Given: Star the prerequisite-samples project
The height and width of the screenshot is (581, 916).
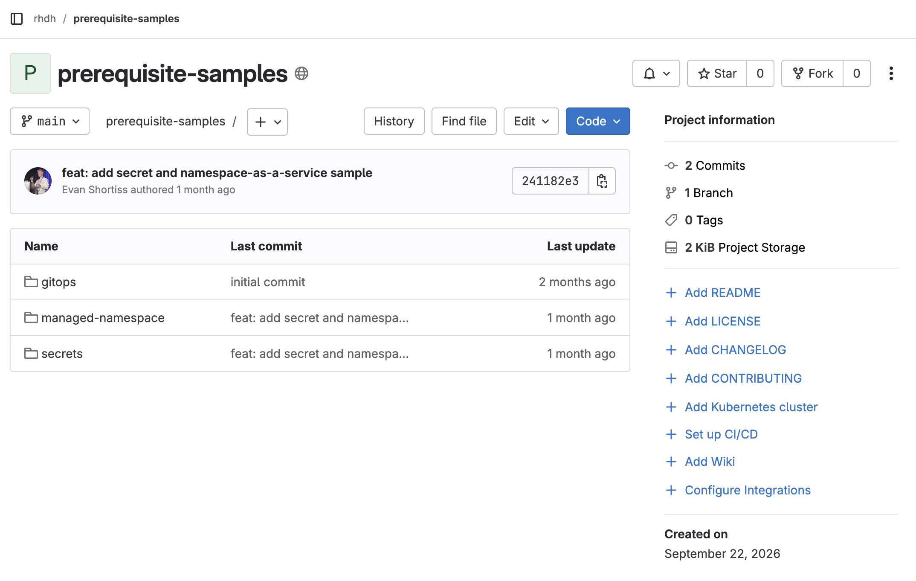Looking at the screenshot, I should click(x=717, y=73).
